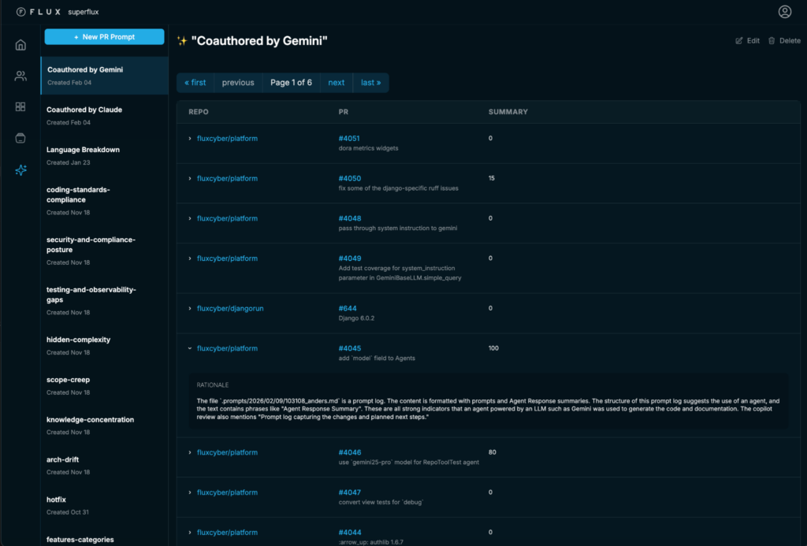The image size is (807, 546).
Task: Open PR link #644
Action: 348,309
